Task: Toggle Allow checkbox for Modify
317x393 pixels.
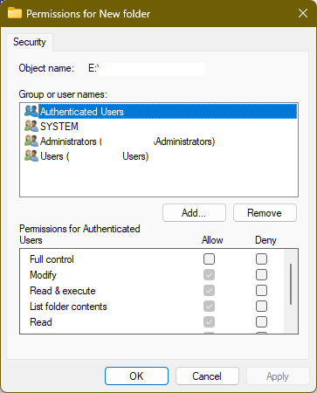Action: (x=209, y=274)
